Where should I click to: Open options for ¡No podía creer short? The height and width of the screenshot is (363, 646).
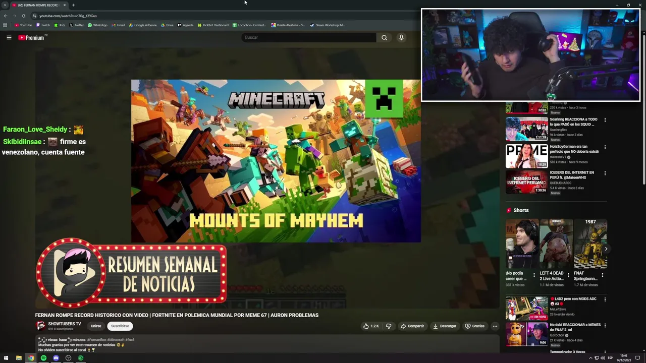coord(534,275)
